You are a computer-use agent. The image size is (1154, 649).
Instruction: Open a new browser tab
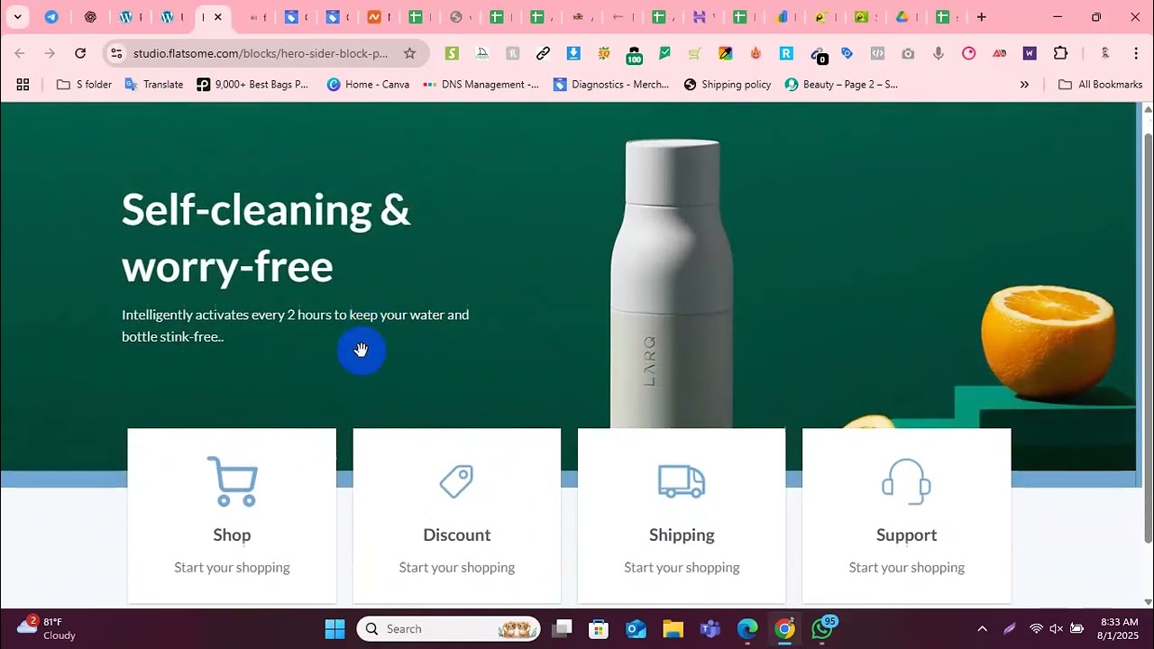(982, 17)
